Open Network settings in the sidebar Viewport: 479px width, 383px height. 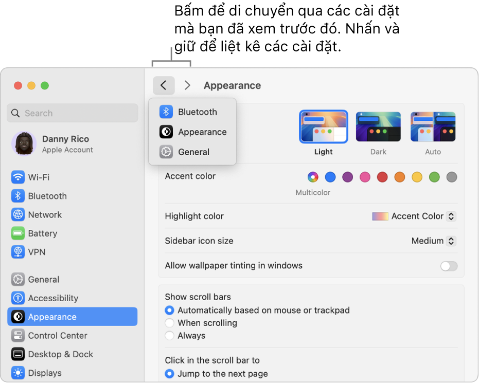tap(73, 214)
